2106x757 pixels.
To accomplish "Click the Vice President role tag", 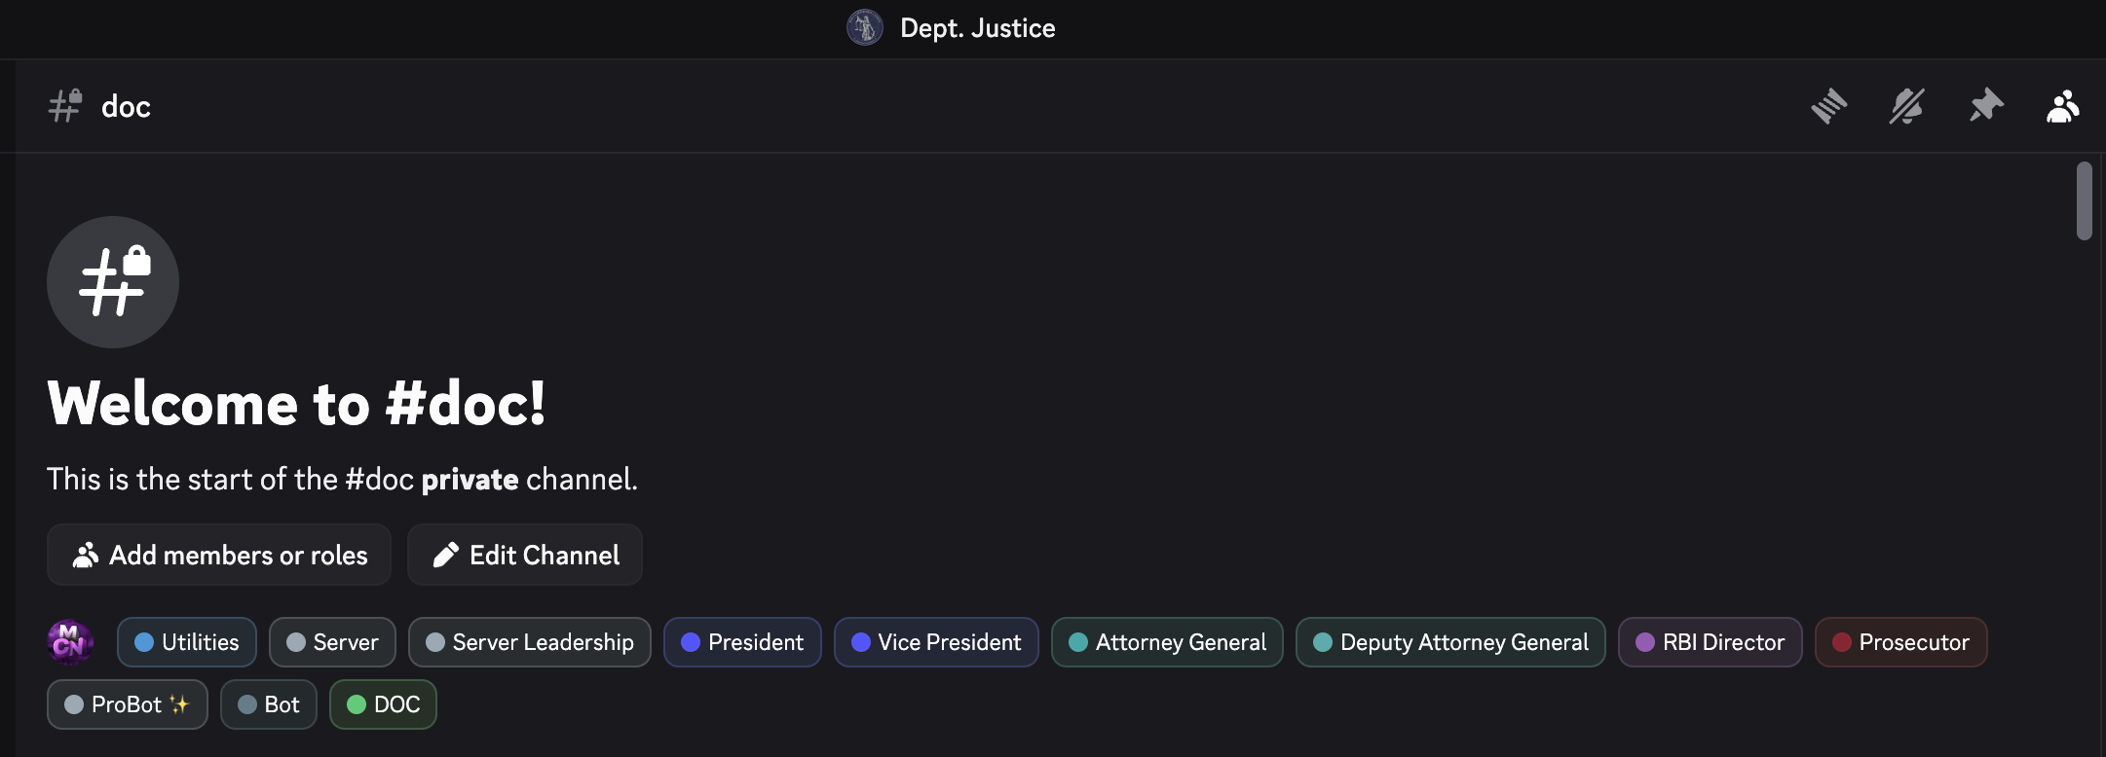I will [936, 642].
